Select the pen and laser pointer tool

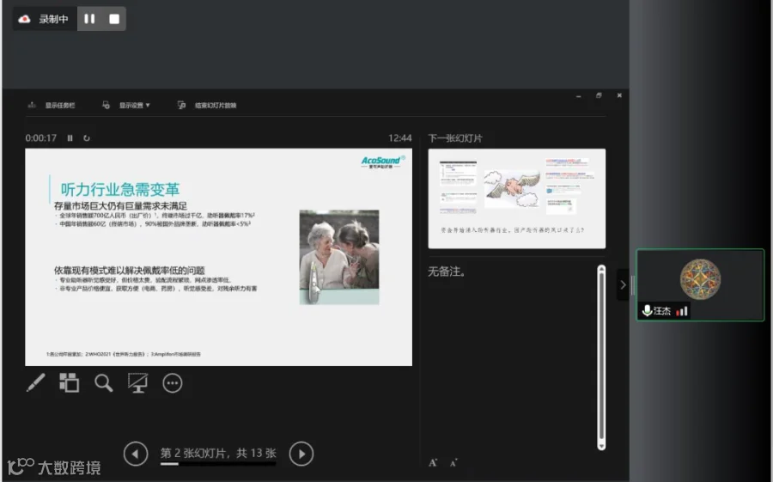[35, 383]
